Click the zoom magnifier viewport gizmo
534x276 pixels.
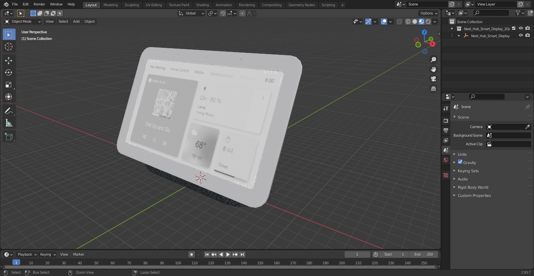point(433,60)
